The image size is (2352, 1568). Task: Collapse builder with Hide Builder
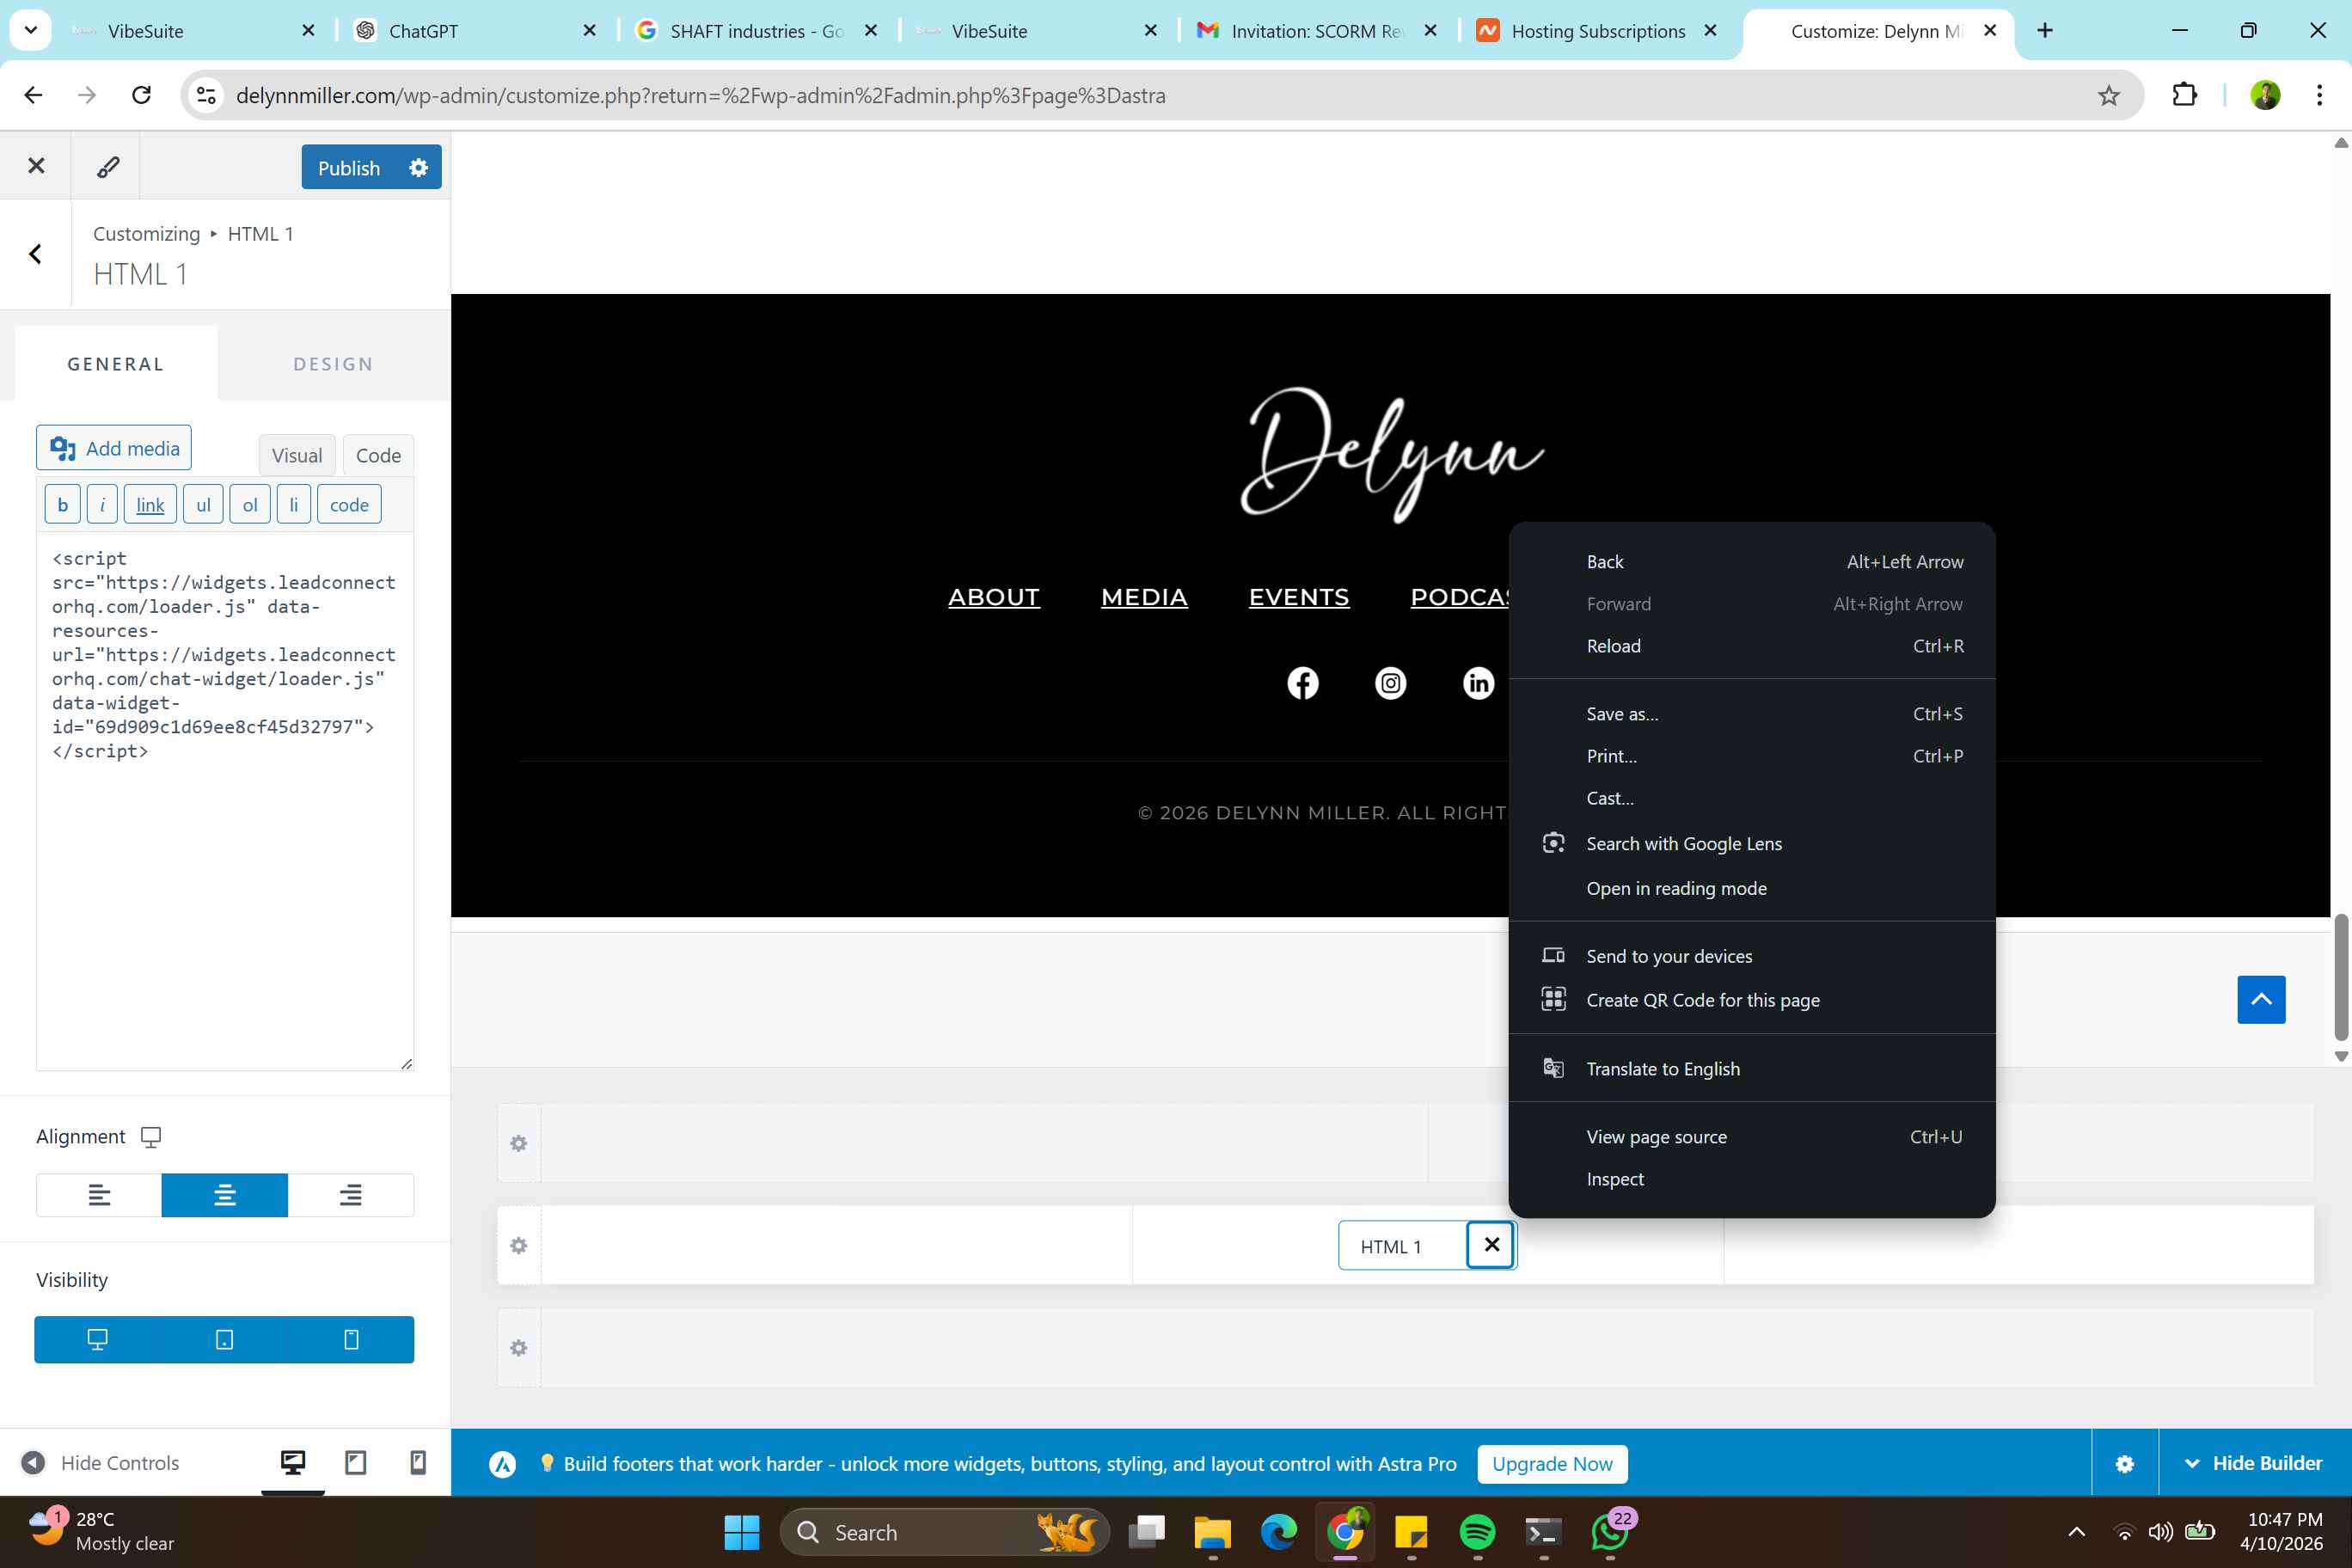click(2254, 1464)
